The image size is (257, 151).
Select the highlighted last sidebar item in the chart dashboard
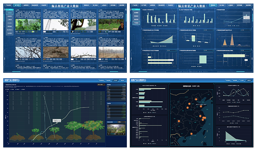pos(136,23)
